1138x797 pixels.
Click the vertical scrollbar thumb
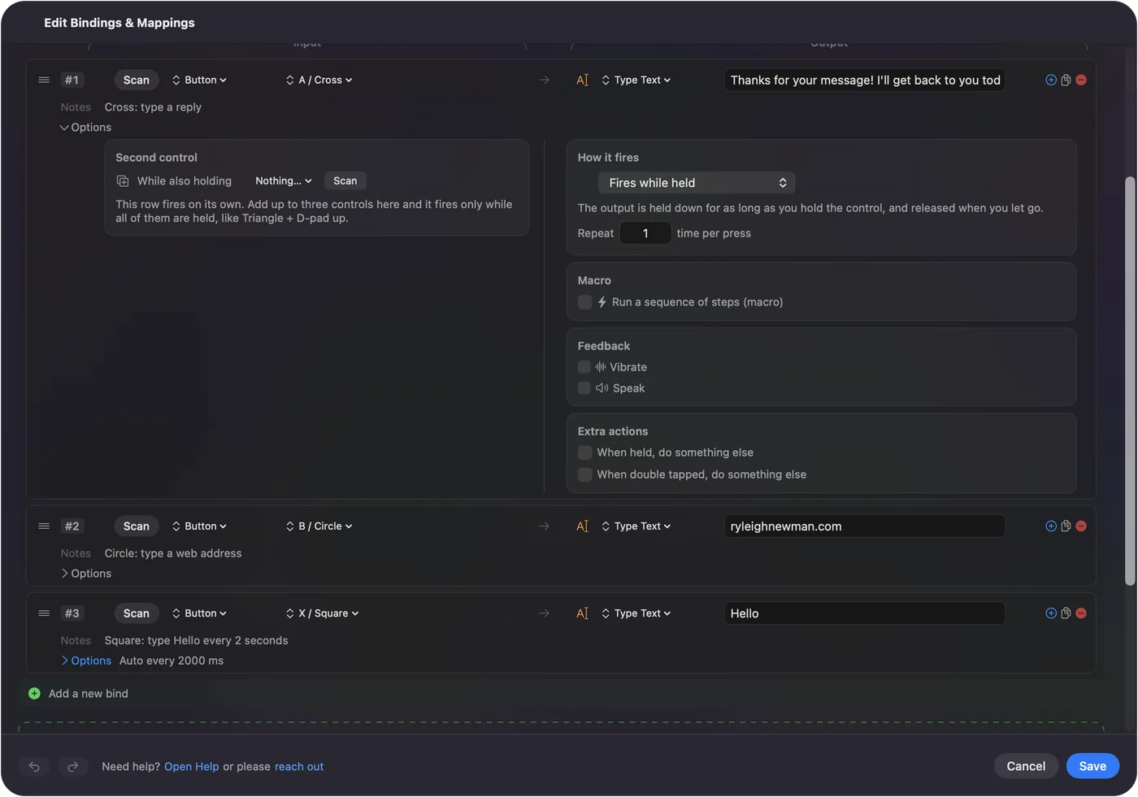pos(1129,380)
